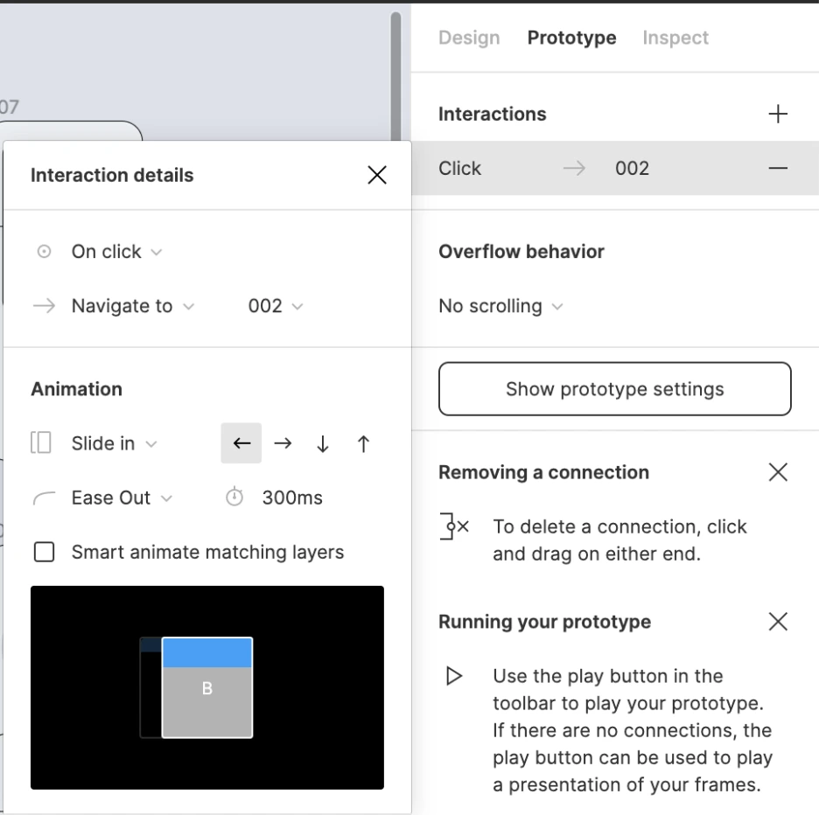Click the 300ms duration field

tap(292, 498)
